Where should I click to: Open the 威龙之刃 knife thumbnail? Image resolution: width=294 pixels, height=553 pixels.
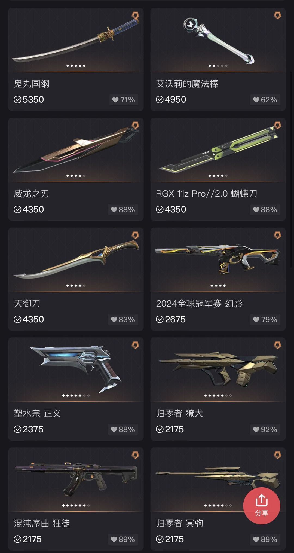click(76, 150)
